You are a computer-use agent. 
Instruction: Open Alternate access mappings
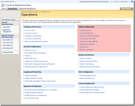click(x=89, y=42)
